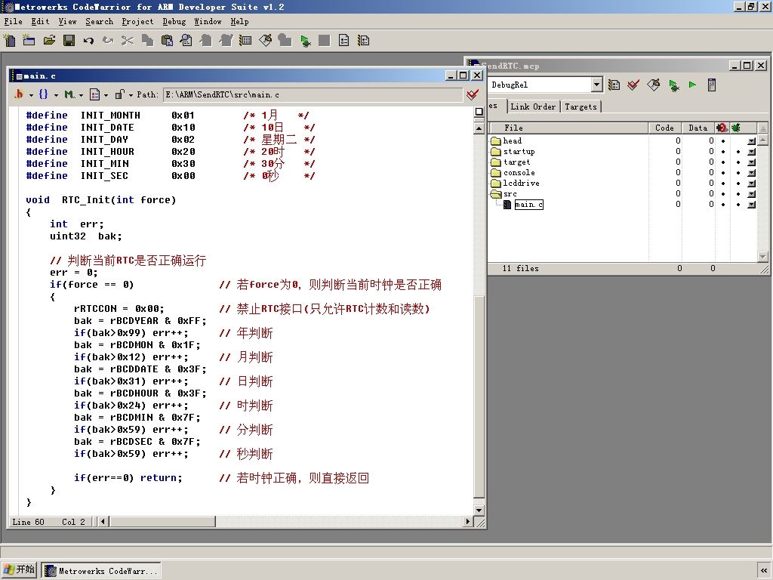The image size is (773, 580).
Task: Switch to the Targets tab
Action: pyautogui.click(x=581, y=106)
